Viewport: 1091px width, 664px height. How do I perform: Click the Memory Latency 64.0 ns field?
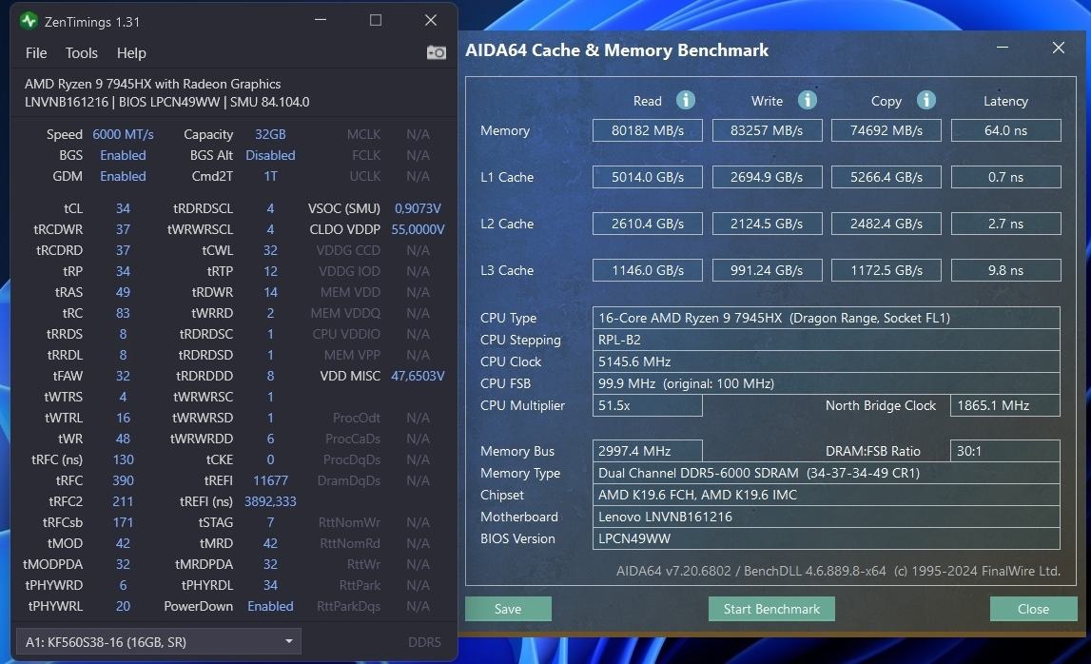1005,130
